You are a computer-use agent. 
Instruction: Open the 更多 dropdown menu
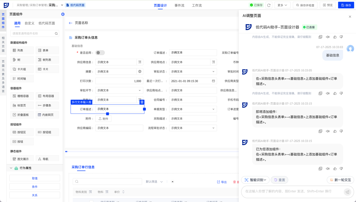point(282,5)
